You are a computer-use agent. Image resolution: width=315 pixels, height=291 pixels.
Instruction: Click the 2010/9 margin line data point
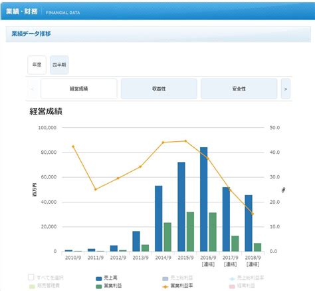(73, 146)
